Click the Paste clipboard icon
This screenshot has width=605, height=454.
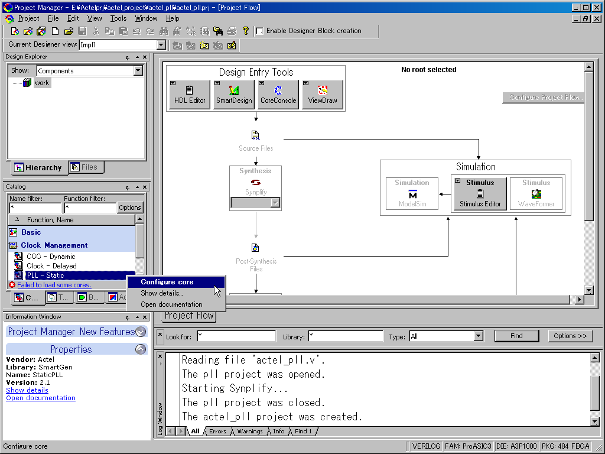pos(123,31)
